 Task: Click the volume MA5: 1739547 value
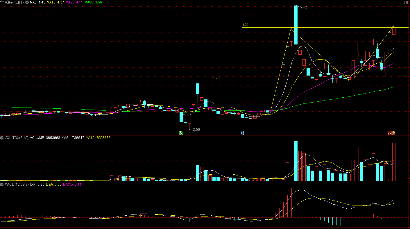coord(73,138)
